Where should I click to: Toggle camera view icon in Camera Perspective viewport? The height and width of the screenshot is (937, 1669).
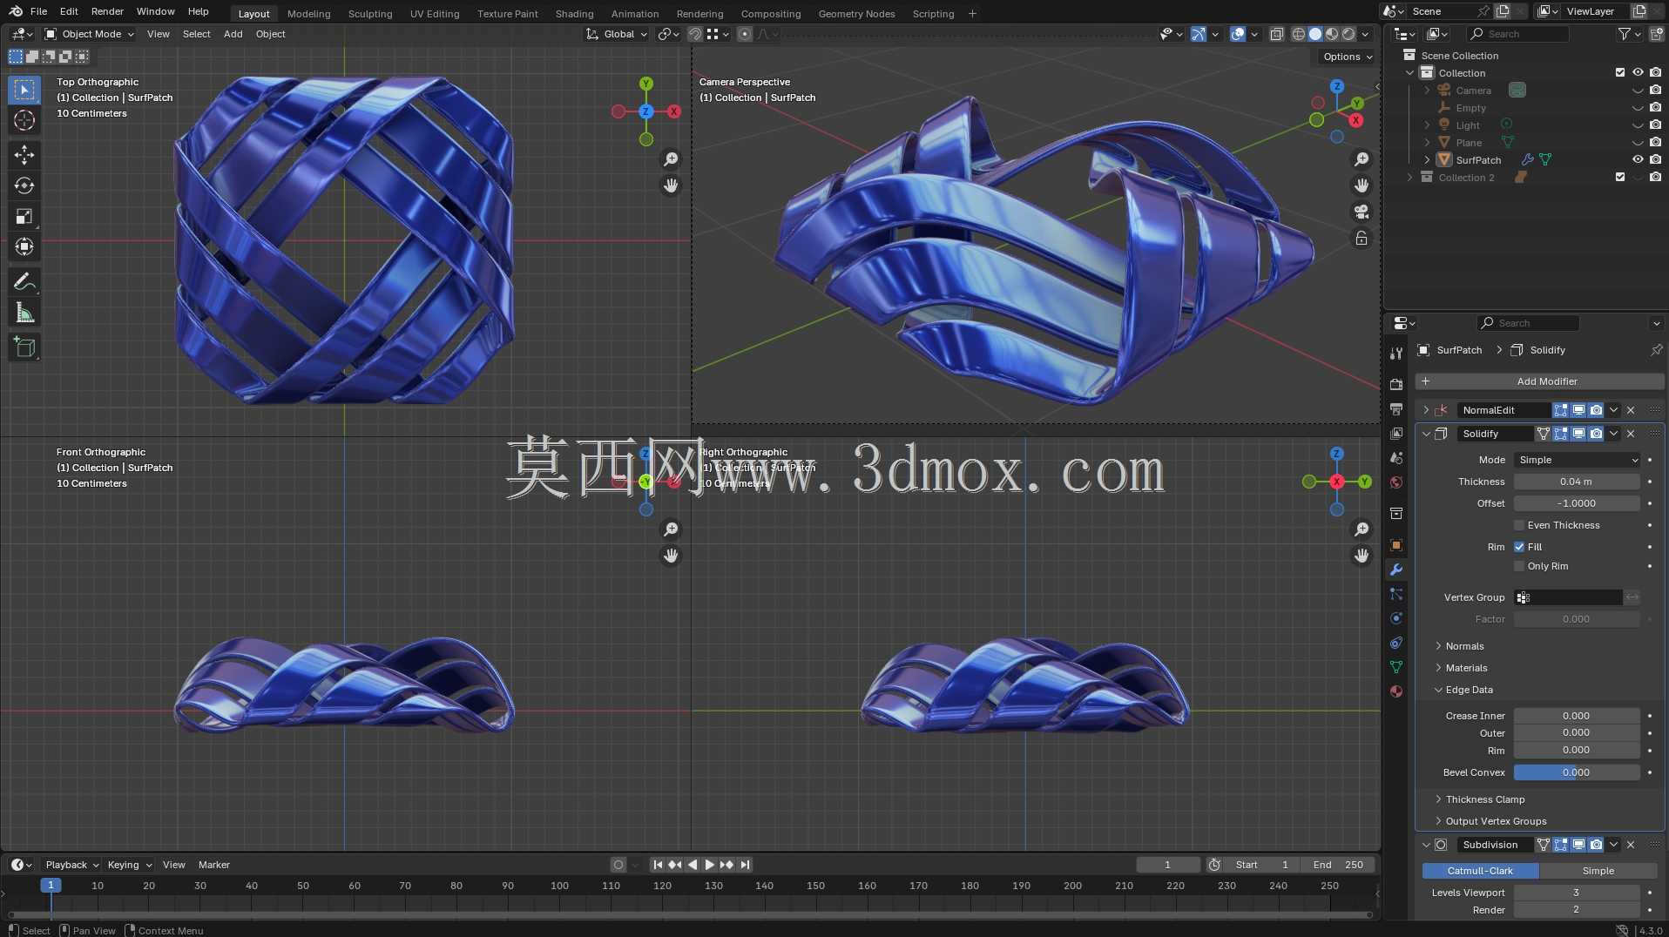coord(1362,212)
